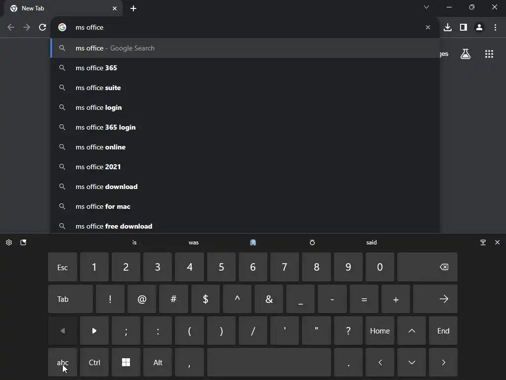Viewport: 506px width, 380px height.
Task: Open a new tab with the plus button
Action: 133,8
